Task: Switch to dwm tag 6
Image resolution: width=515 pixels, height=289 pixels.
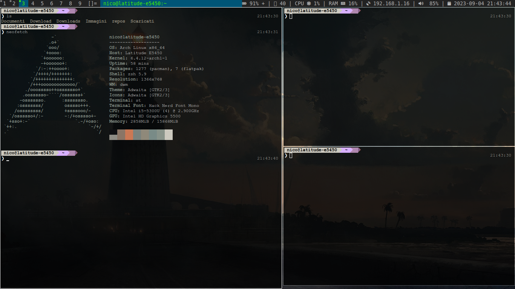Action: point(52,3)
